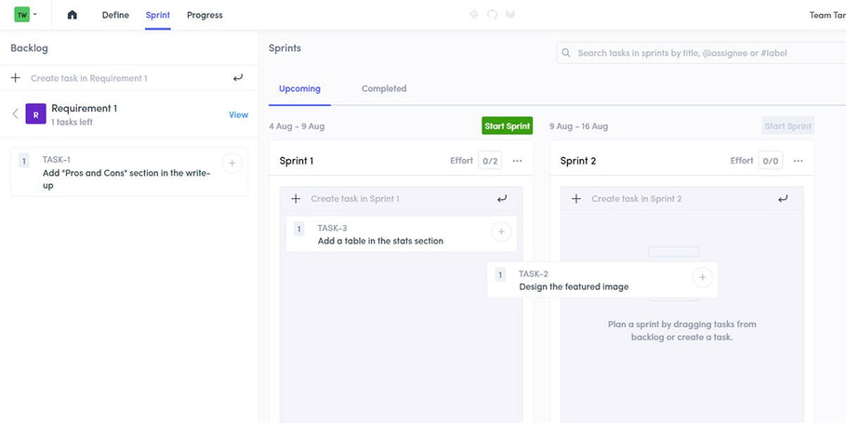Click the enter arrow icon in Sprint 1 task field
The height and width of the screenshot is (423, 846).
(502, 199)
